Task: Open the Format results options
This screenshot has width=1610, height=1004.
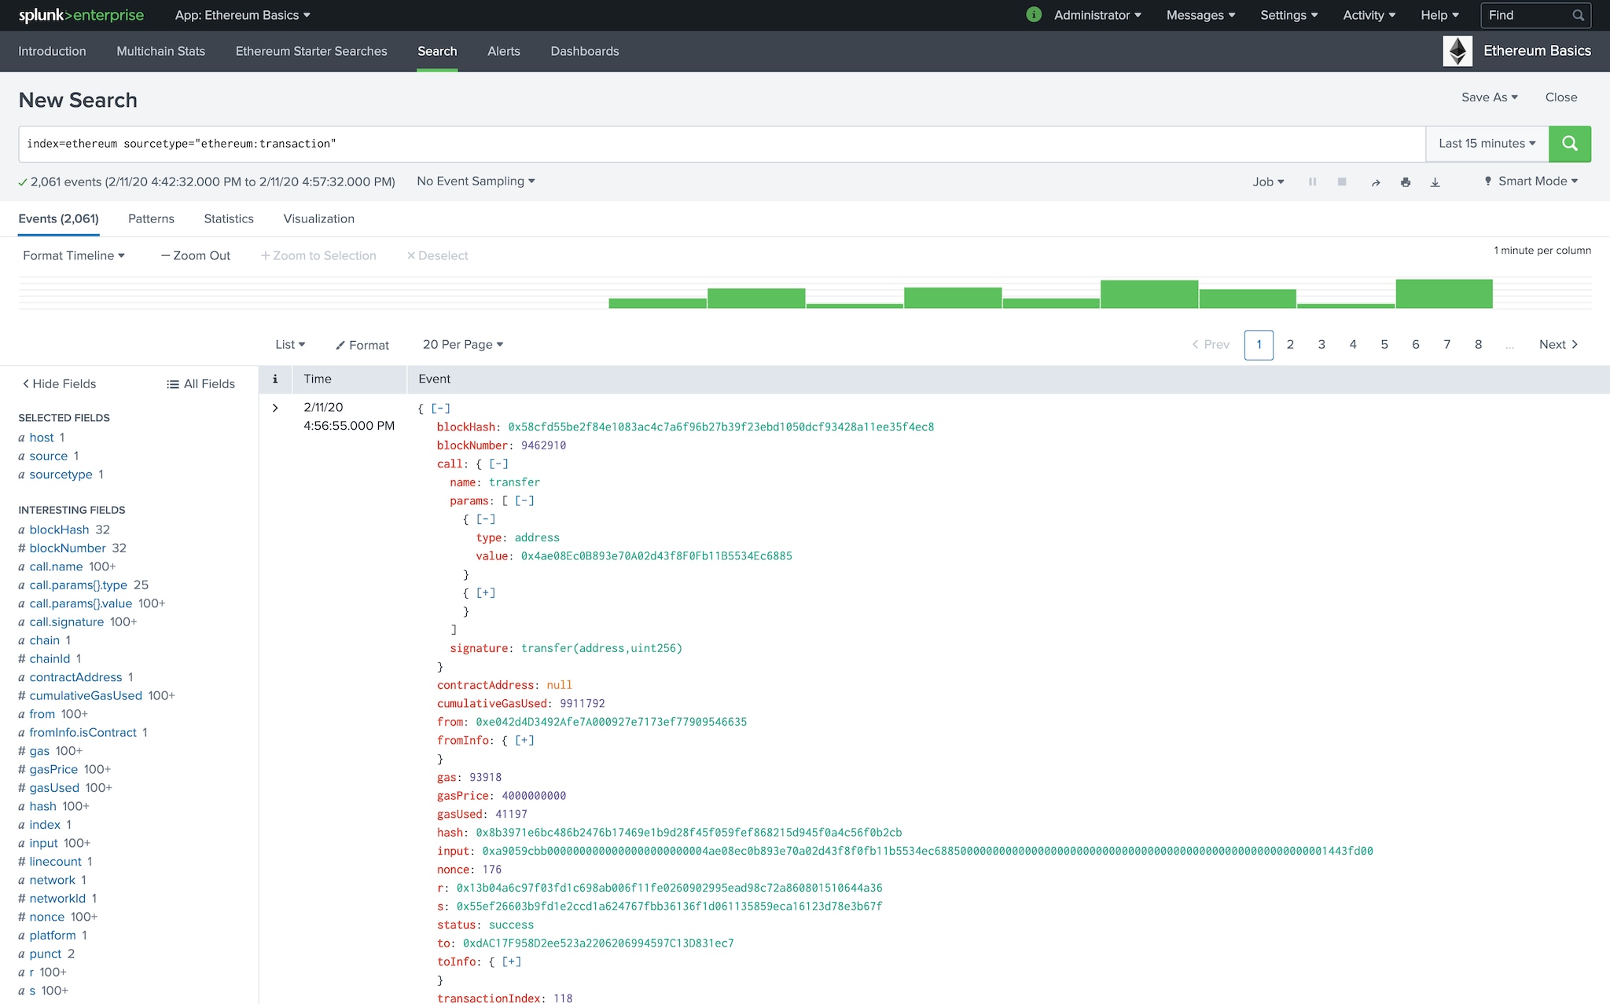Action: pos(362,345)
